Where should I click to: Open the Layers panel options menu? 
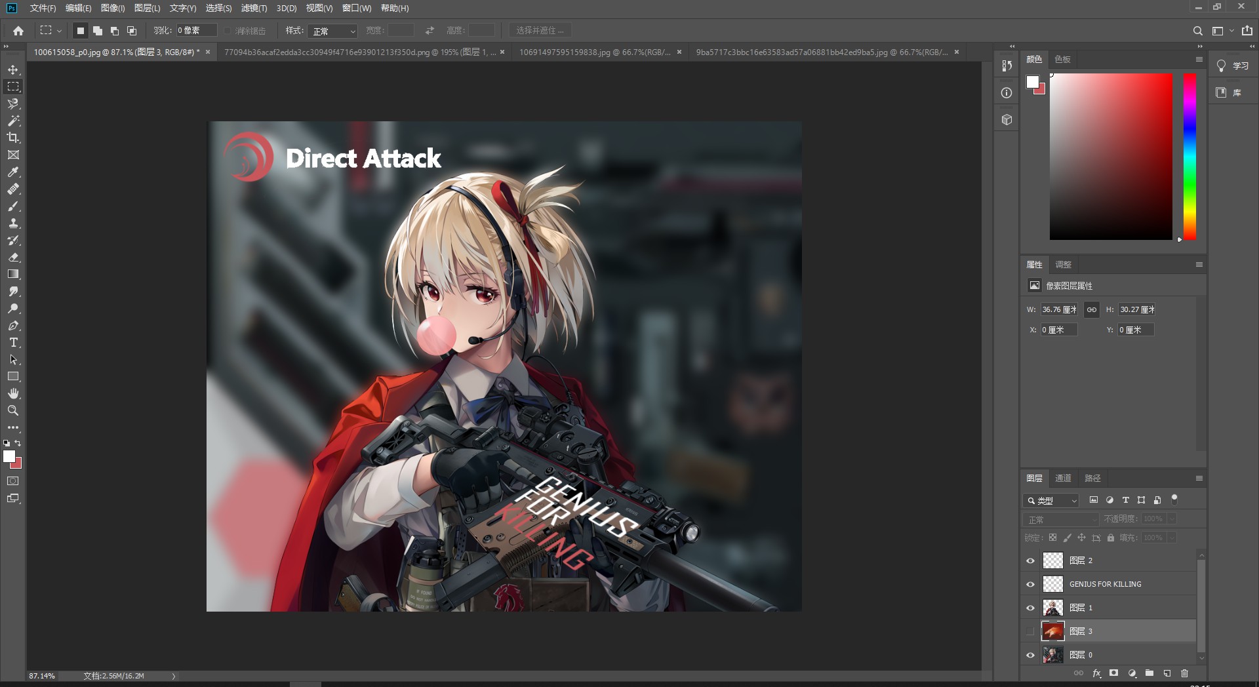(x=1199, y=479)
